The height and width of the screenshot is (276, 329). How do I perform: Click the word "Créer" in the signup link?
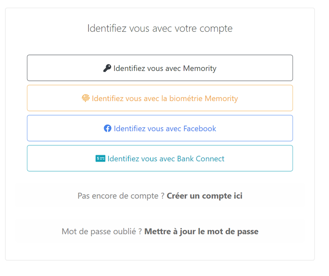coord(178,196)
